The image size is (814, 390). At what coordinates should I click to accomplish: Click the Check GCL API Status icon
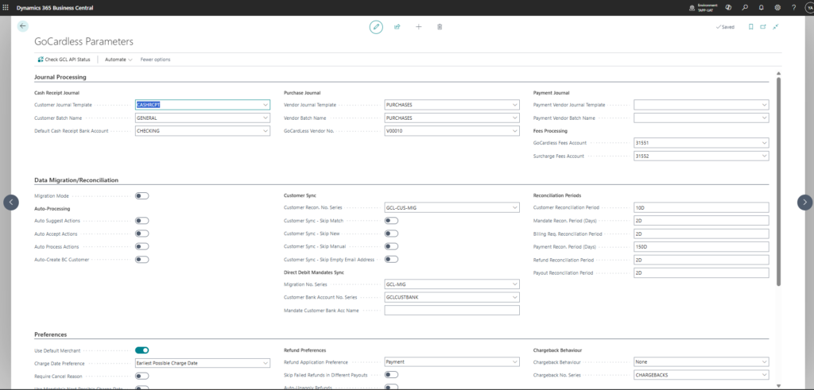[x=41, y=60]
